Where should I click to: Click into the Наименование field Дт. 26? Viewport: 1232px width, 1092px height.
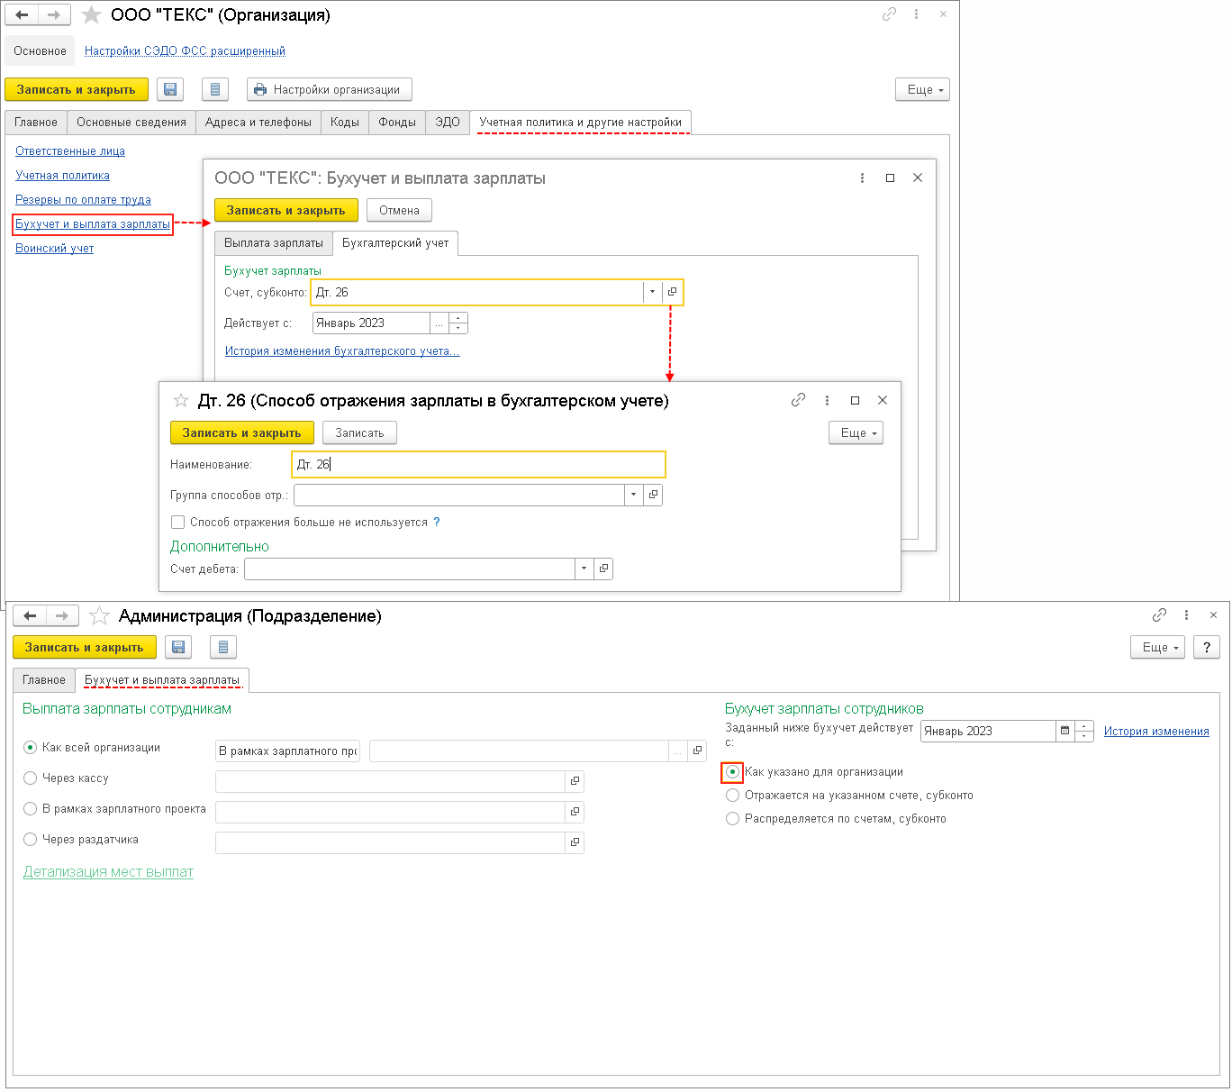[x=479, y=464]
